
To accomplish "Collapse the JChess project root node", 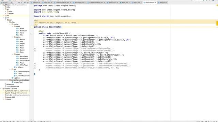I will (x=1, y=5).
